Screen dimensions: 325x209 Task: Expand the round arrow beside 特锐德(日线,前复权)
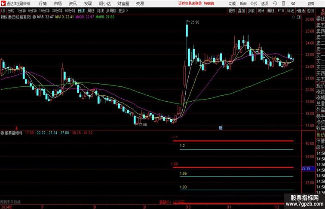coord(34,17)
